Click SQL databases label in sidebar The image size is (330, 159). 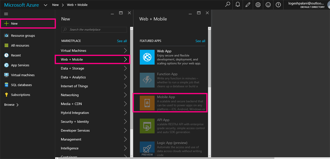(22, 85)
